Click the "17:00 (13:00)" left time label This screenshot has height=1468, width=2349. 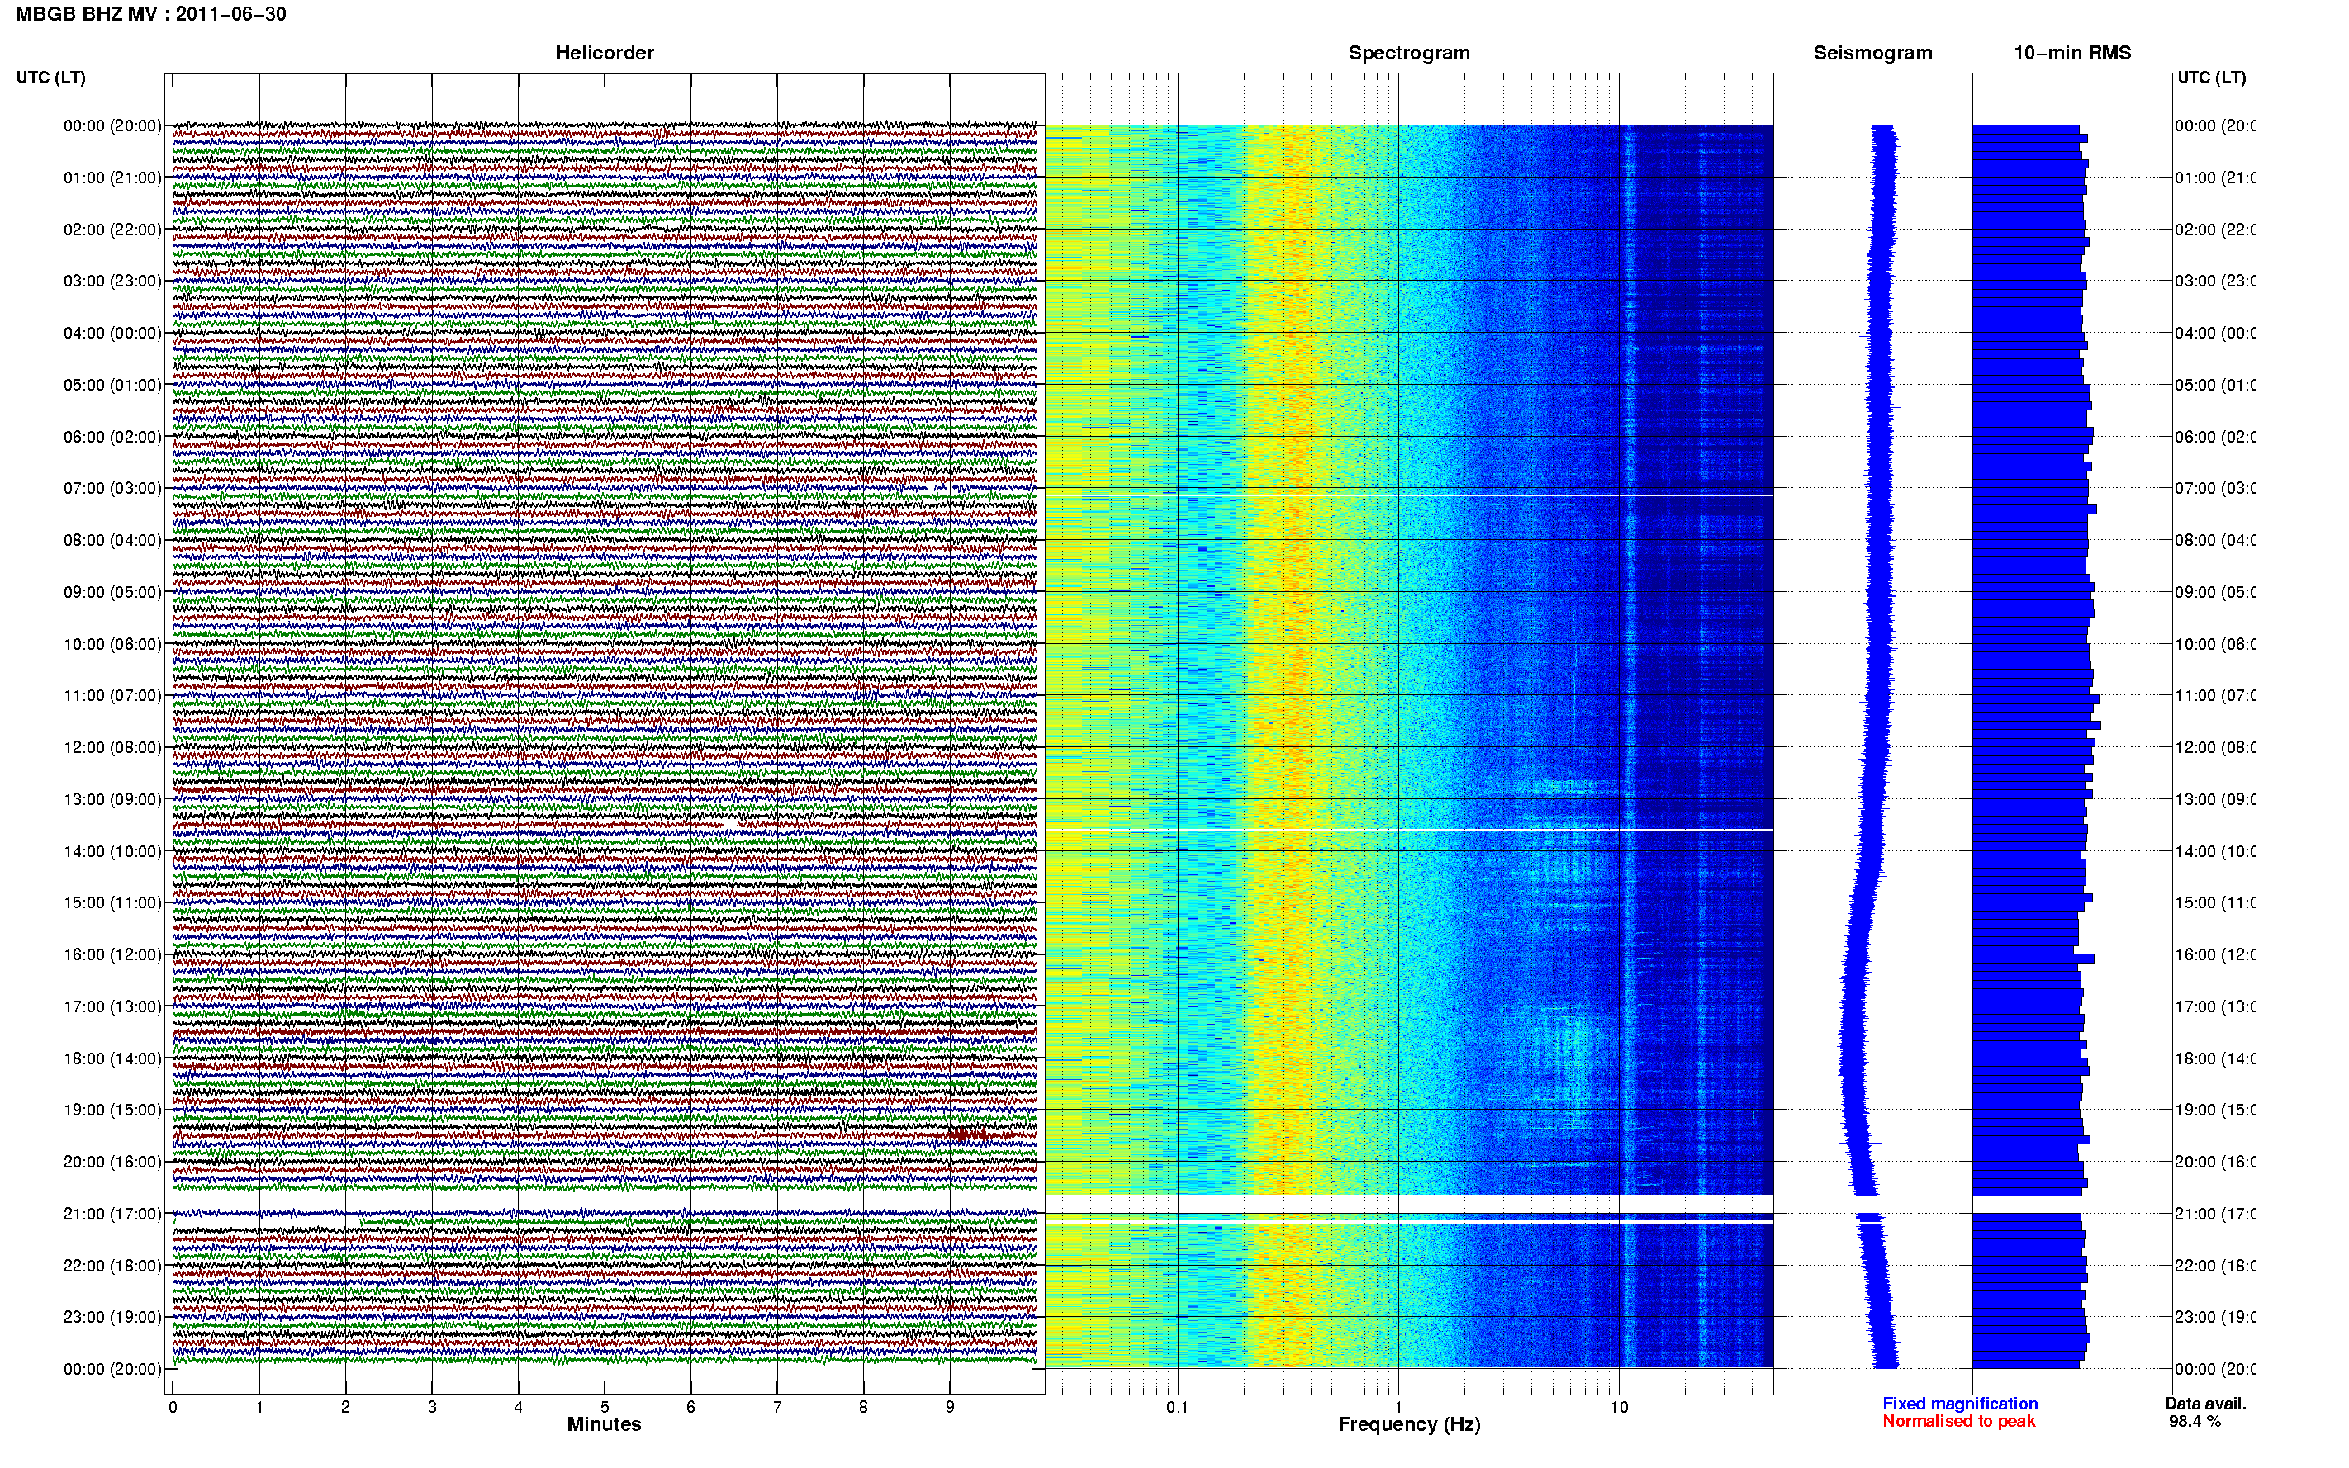coord(112,1006)
